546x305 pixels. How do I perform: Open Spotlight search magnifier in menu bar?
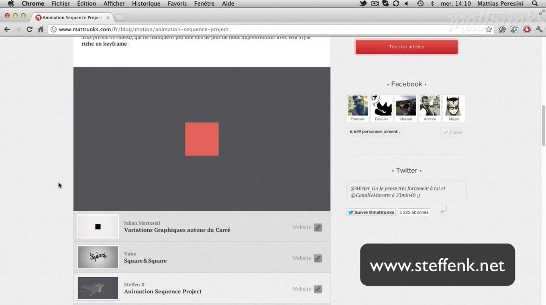tap(535, 4)
